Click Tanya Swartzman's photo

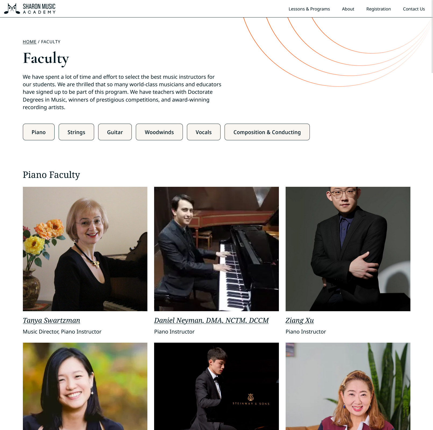click(85, 249)
